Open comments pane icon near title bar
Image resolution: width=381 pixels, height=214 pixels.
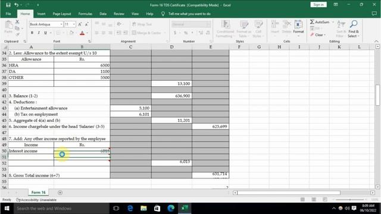[x=374, y=14]
